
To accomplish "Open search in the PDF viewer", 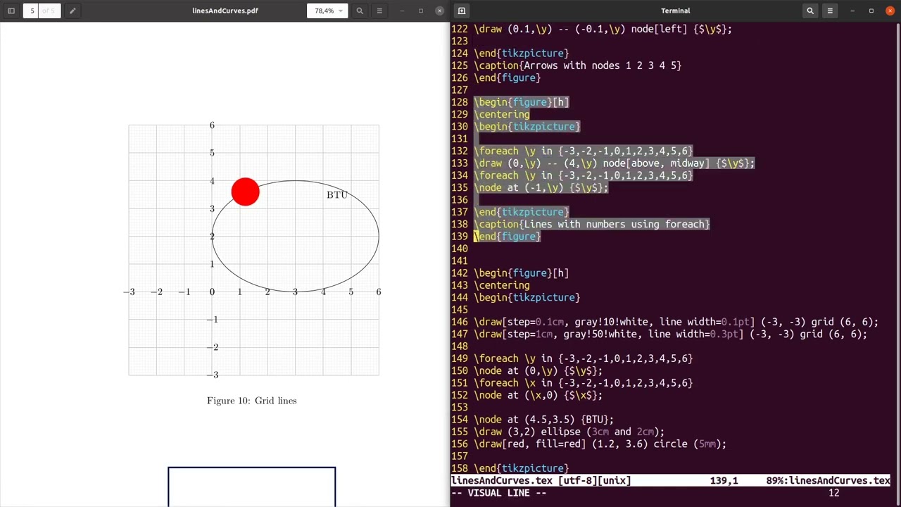I will [x=360, y=11].
